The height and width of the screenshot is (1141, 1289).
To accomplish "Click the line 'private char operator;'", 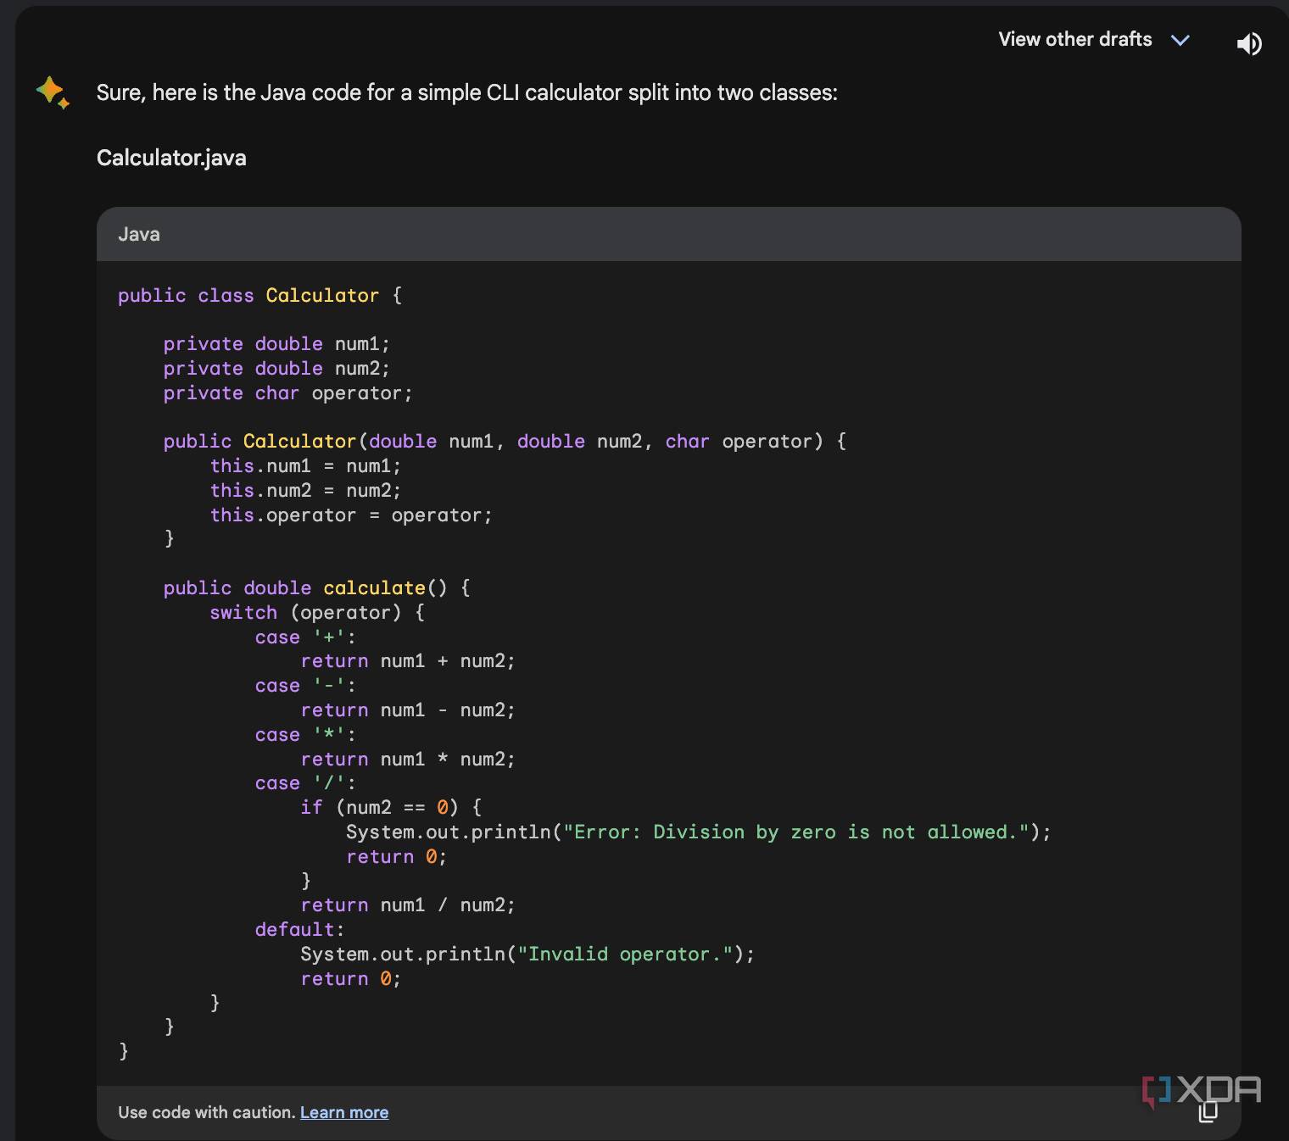I will point(287,392).
